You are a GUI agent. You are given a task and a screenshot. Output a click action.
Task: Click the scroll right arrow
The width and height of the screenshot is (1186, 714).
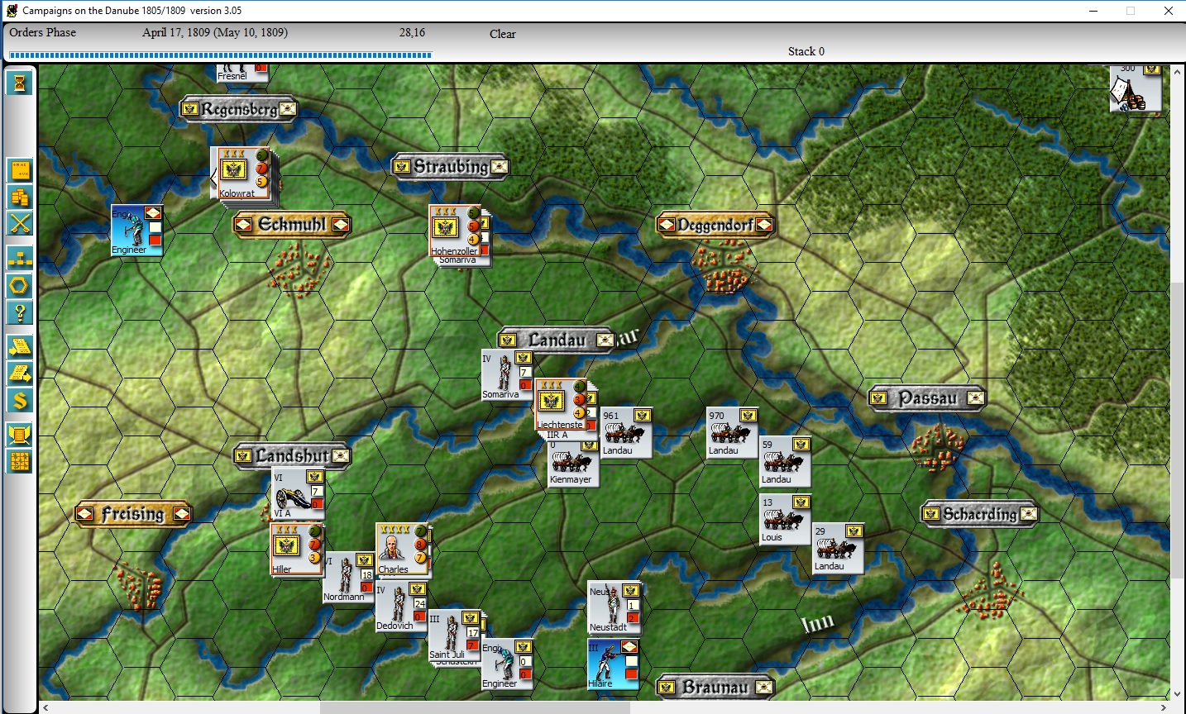(x=1164, y=707)
